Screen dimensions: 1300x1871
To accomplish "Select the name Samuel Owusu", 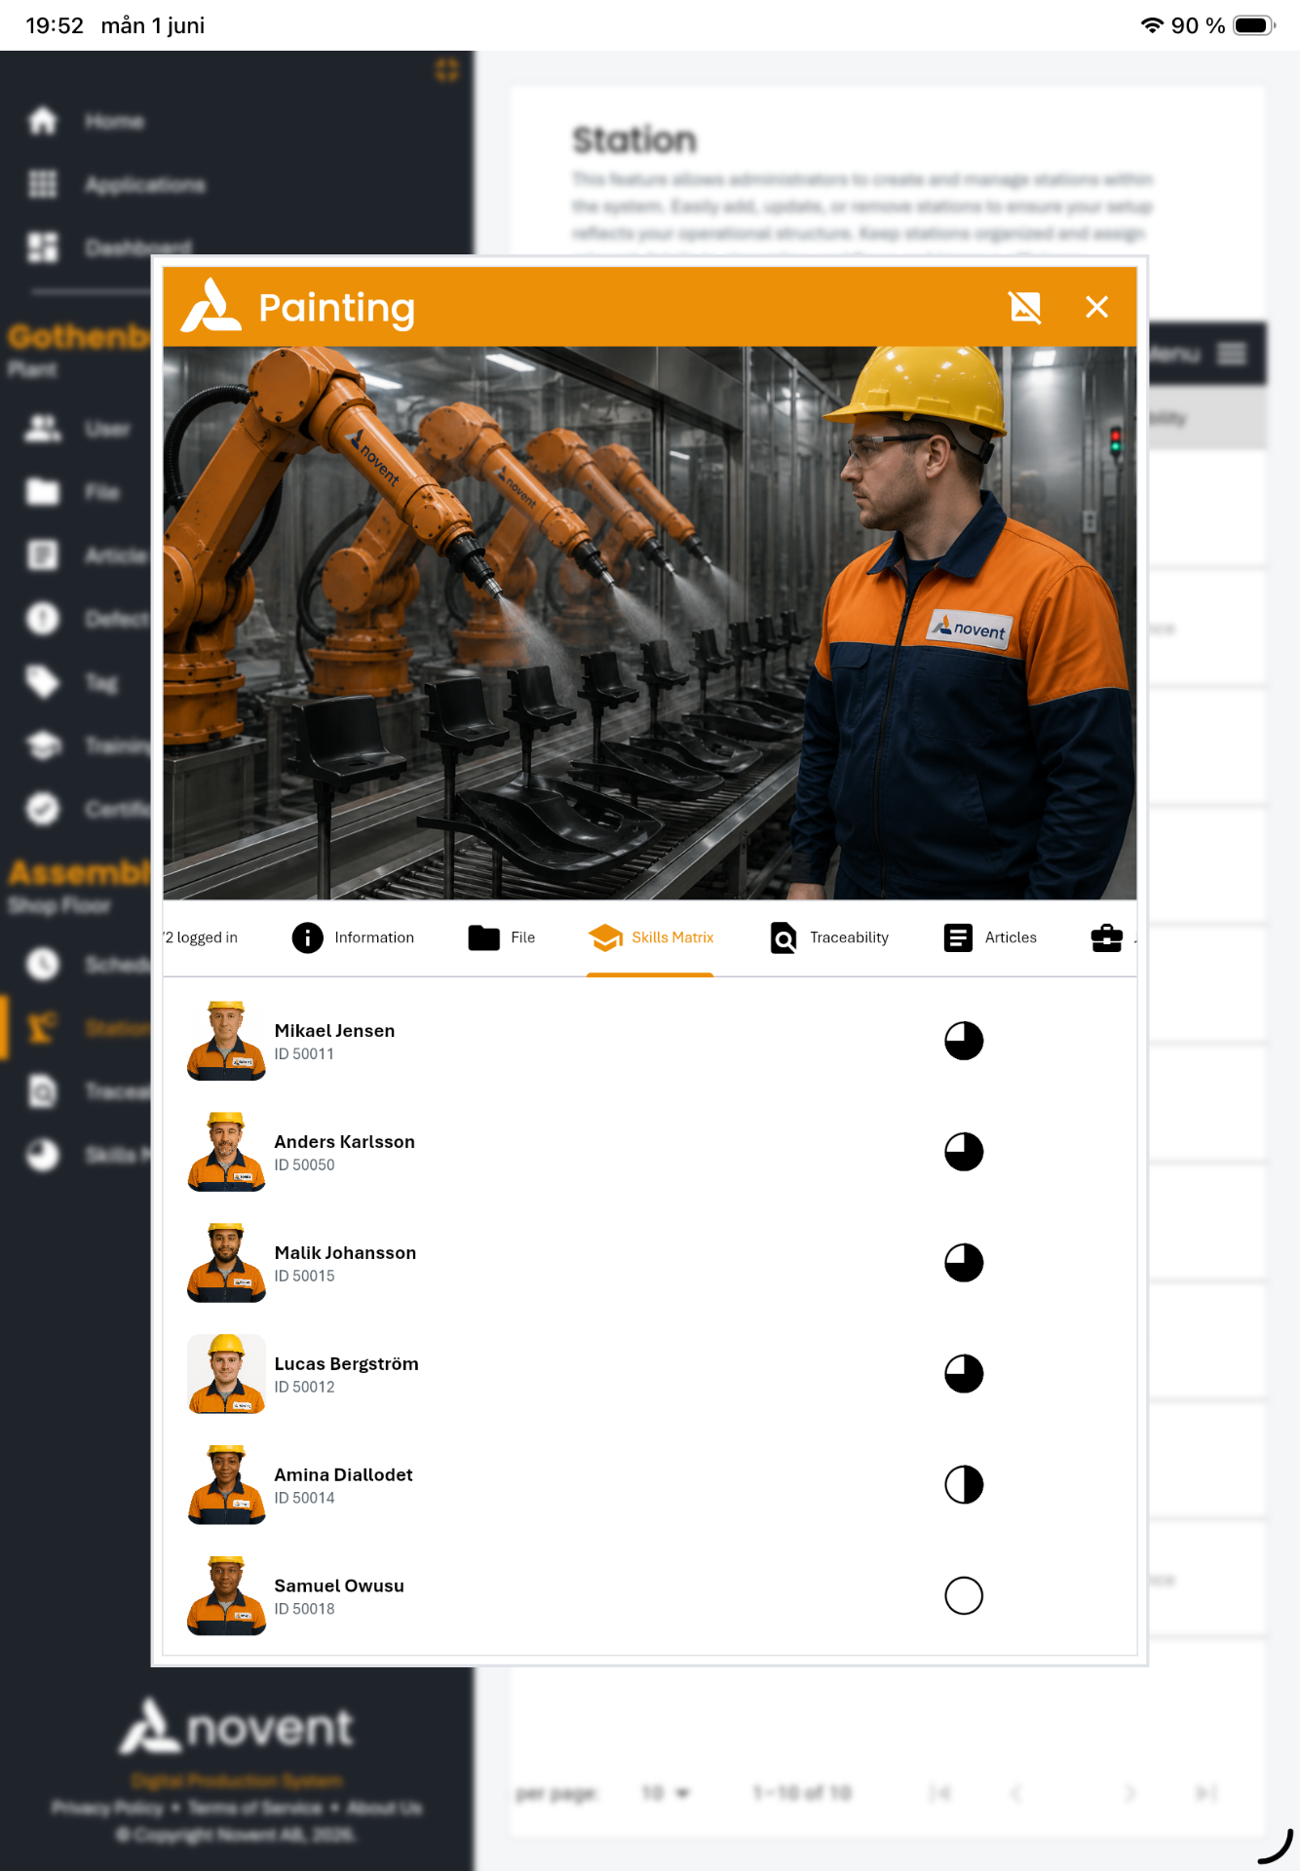I will coord(338,1586).
